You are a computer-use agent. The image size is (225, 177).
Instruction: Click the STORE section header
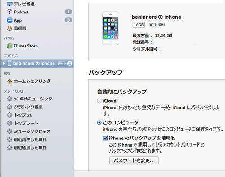(9, 39)
